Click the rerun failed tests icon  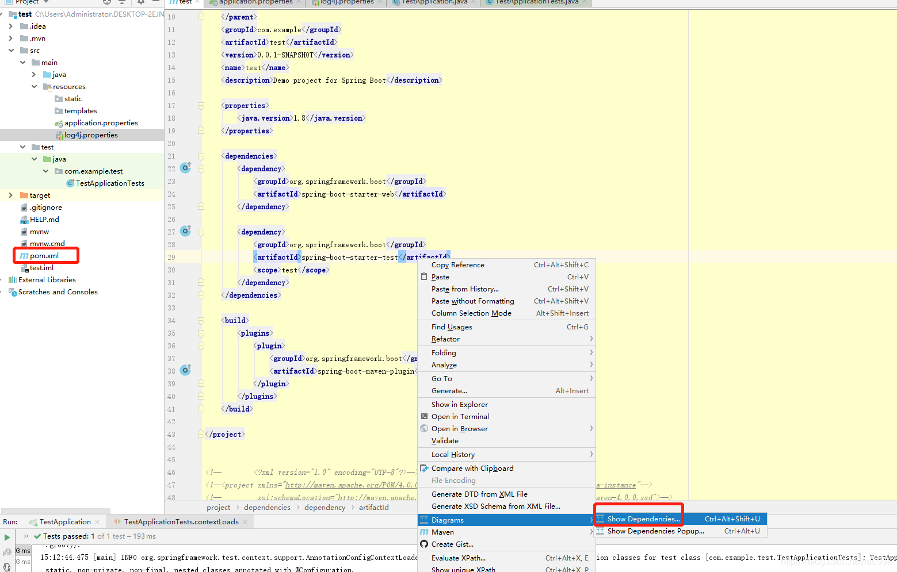pos(7,552)
